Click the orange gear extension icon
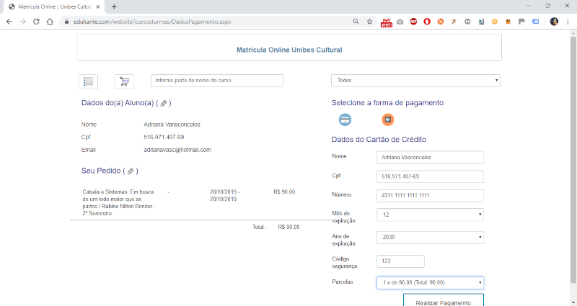Screen dimensions: 577x306 495,22
